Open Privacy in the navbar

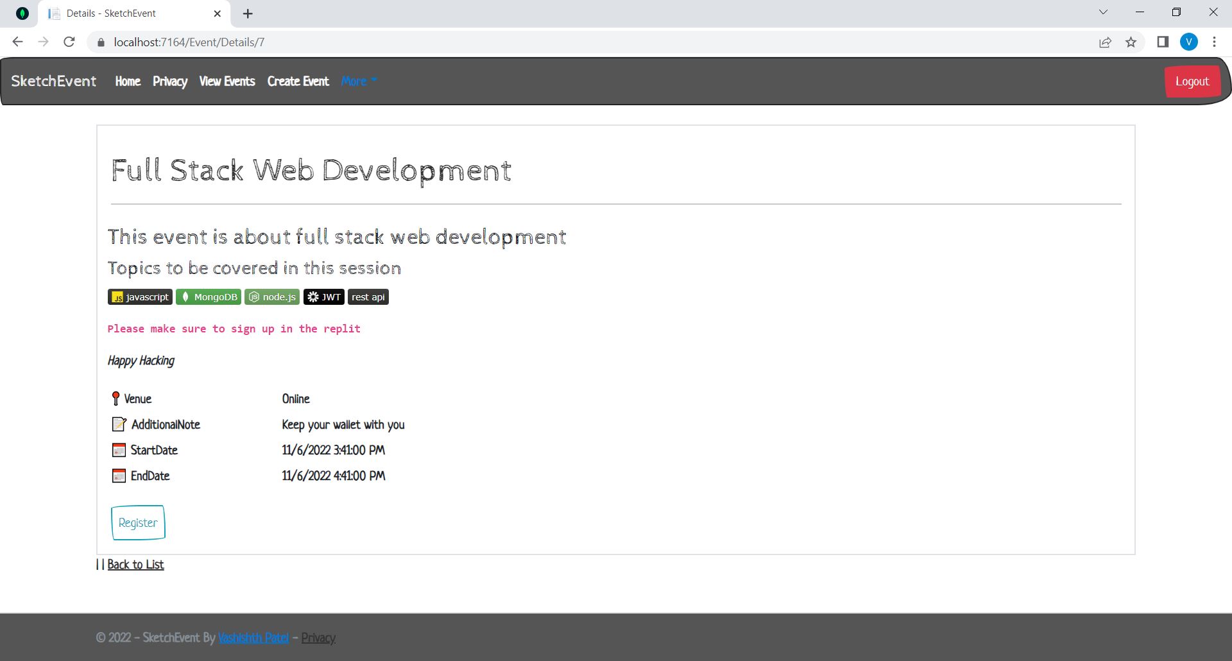(x=170, y=82)
